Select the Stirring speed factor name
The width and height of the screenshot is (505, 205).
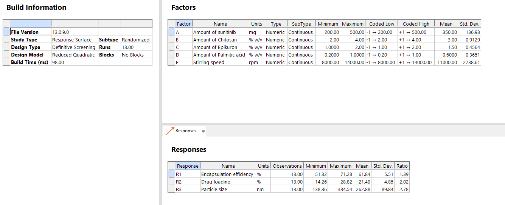pos(220,63)
